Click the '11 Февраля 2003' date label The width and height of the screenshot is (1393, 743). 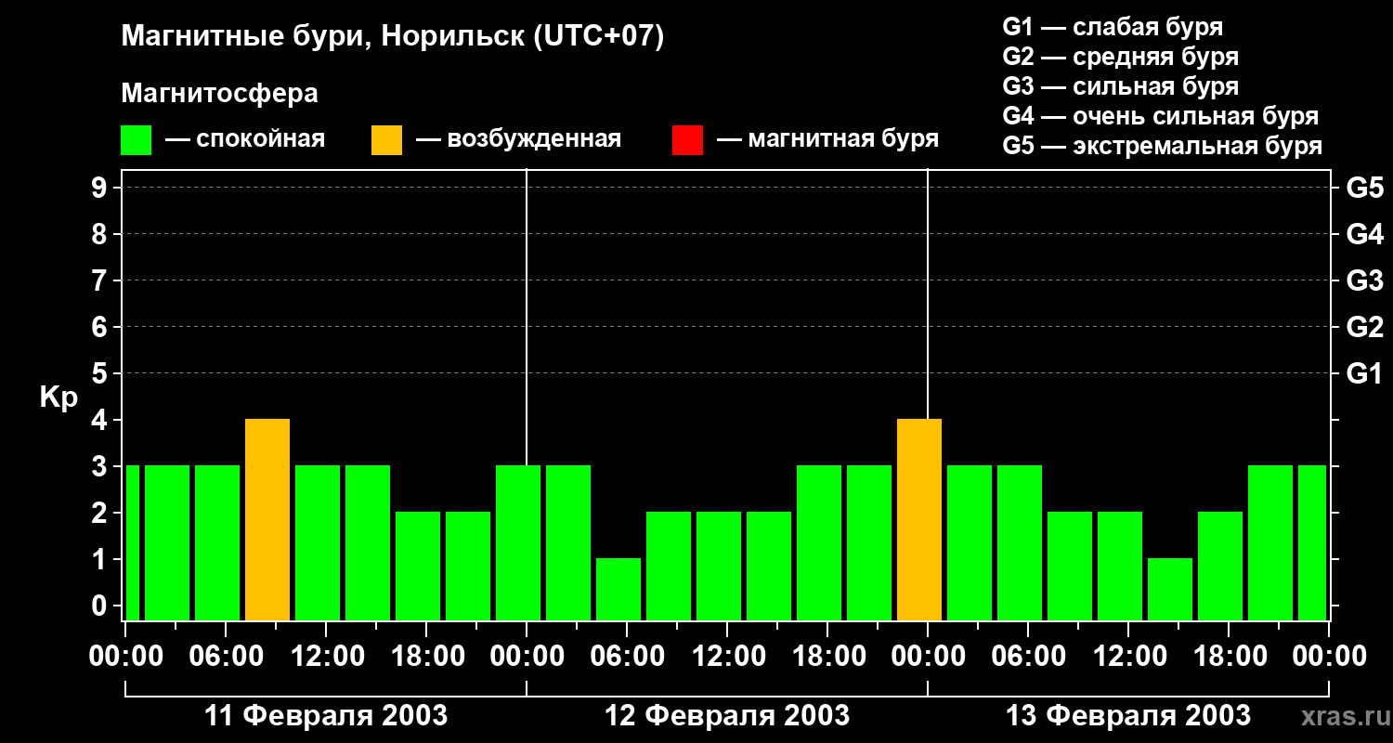[x=326, y=715]
